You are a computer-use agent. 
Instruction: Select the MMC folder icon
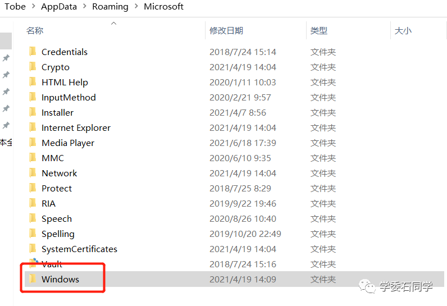coord(33,158)
